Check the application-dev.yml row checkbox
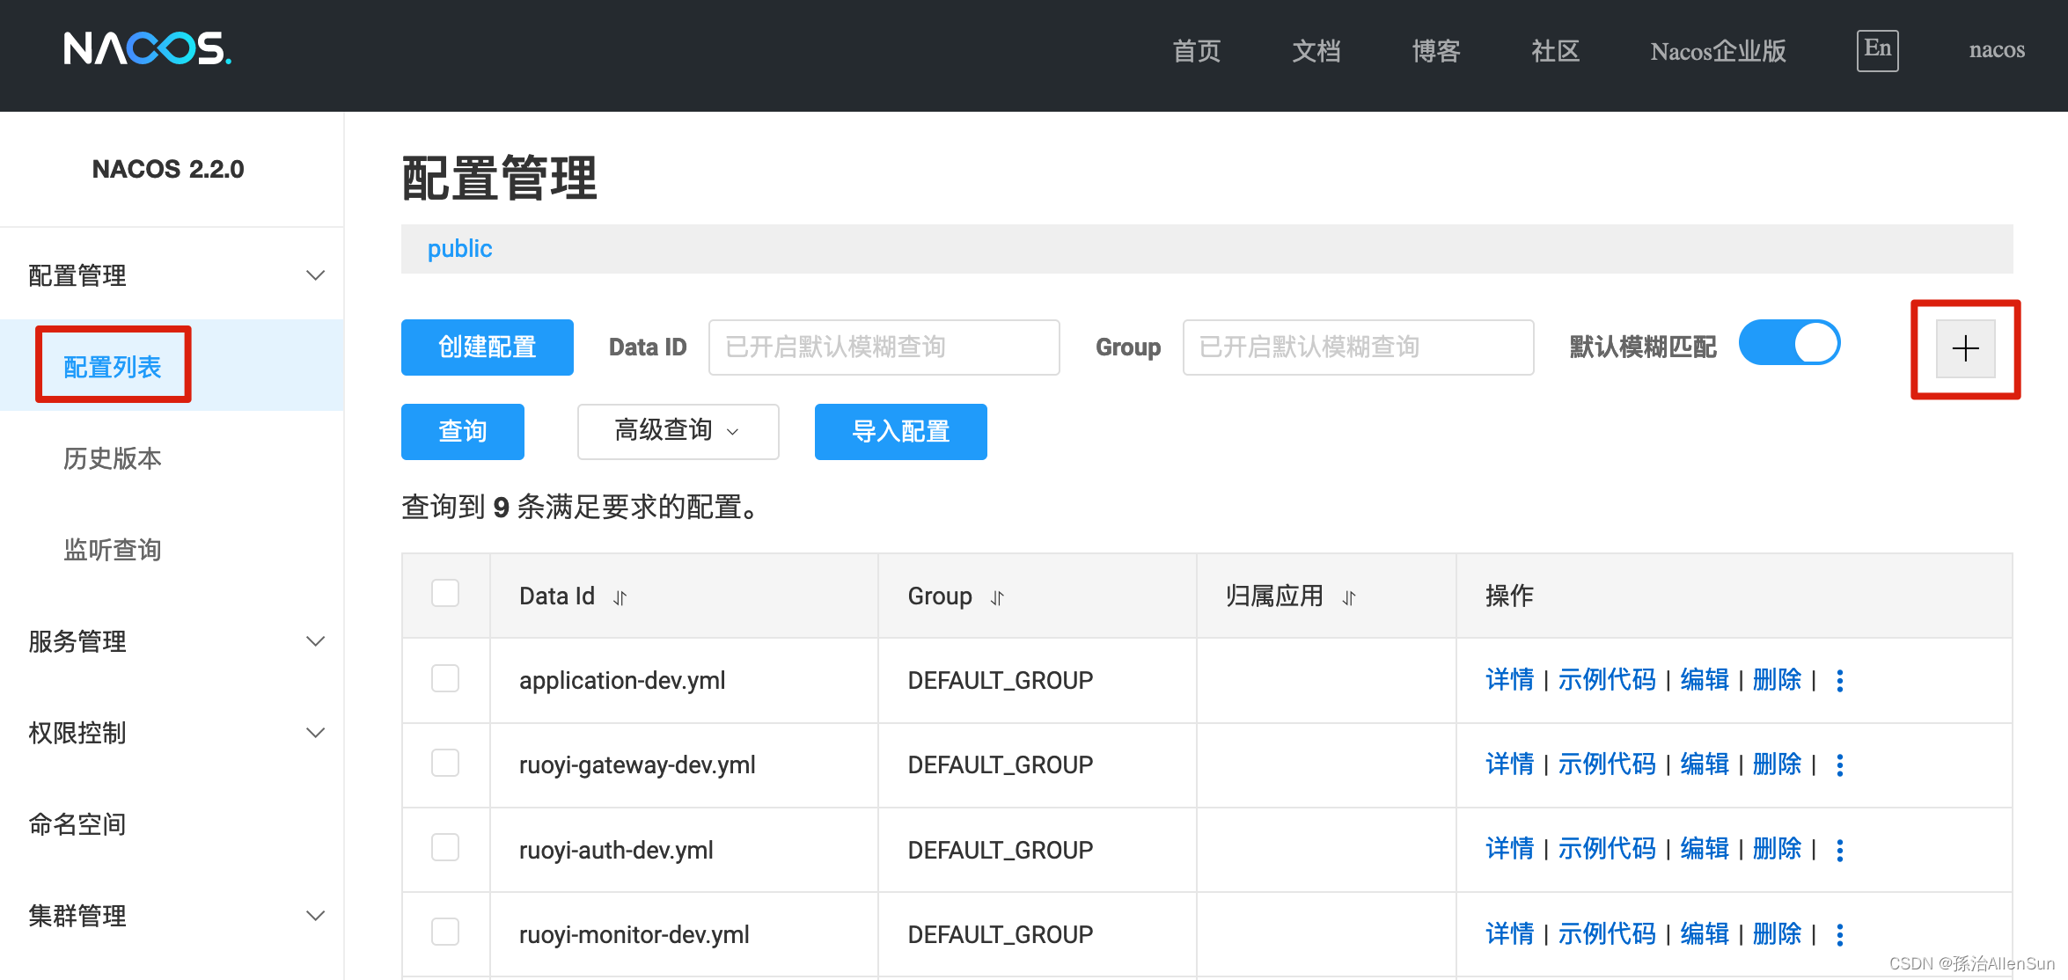This screenshot has height=980, width=2068. point(445,678)
